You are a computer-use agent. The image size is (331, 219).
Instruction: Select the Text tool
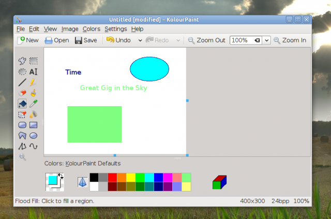33,71
